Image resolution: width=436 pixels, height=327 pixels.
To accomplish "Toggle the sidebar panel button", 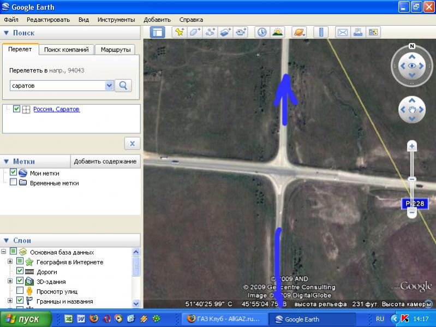I will click(x=157, y=32).
